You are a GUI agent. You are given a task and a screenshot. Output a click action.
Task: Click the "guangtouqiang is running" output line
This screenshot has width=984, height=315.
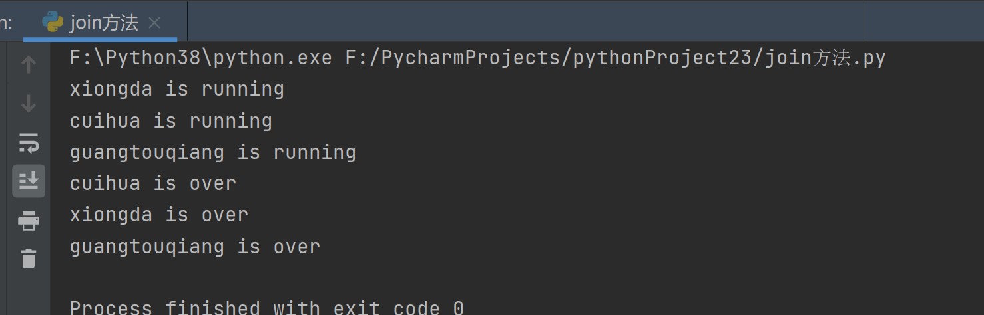(x=212, y=152)
